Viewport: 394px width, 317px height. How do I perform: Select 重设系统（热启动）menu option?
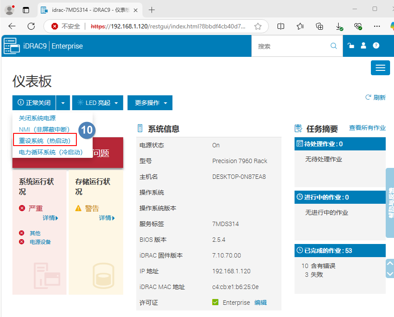tap(45, 141)
